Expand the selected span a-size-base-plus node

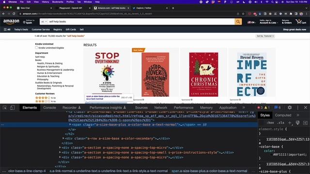click(70, 125)
